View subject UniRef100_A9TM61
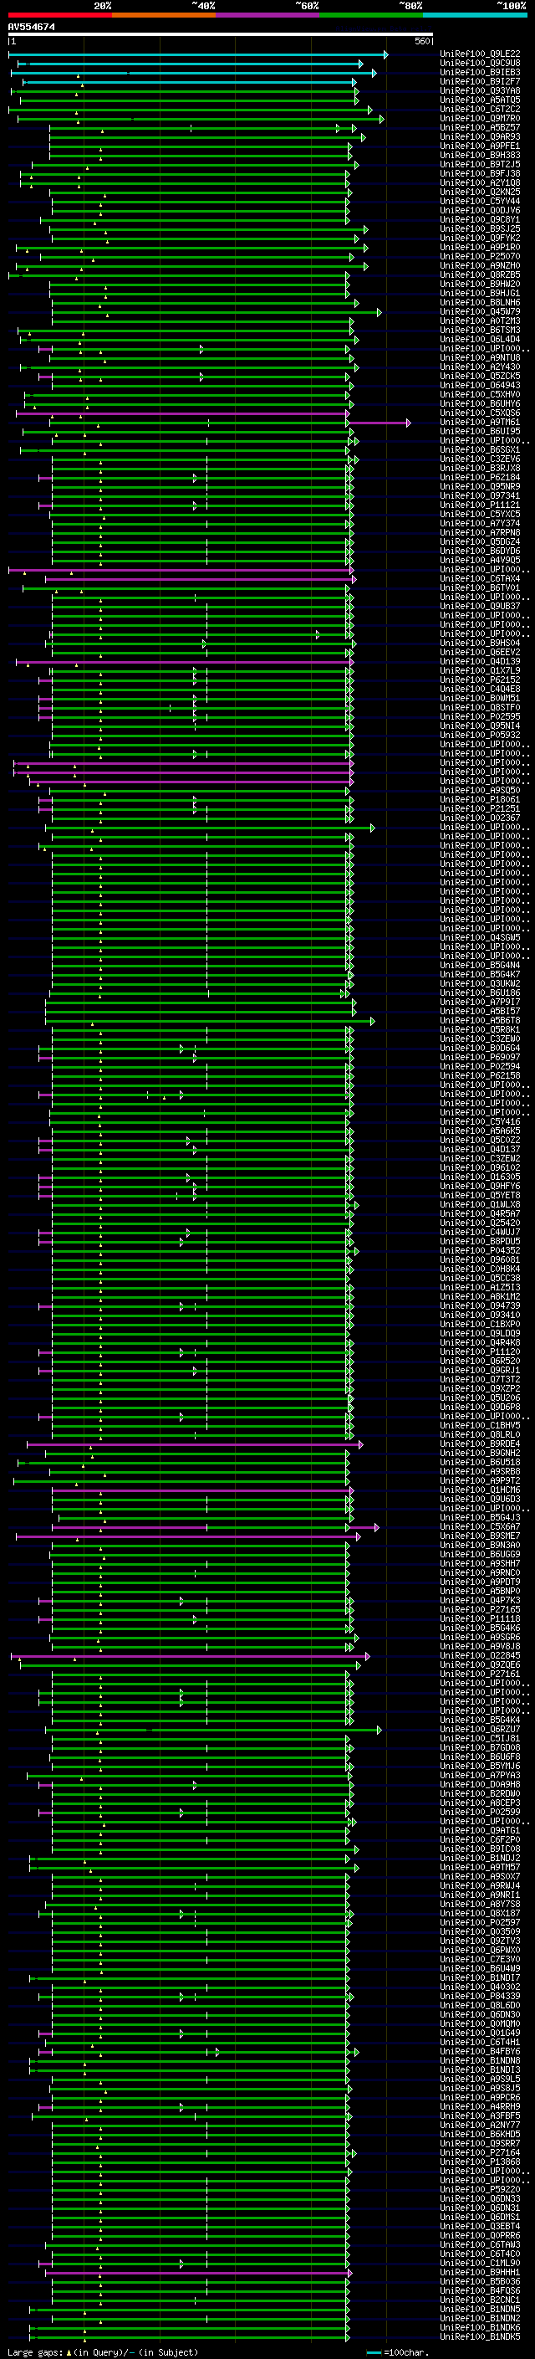535x2359 pixels. 480,422
